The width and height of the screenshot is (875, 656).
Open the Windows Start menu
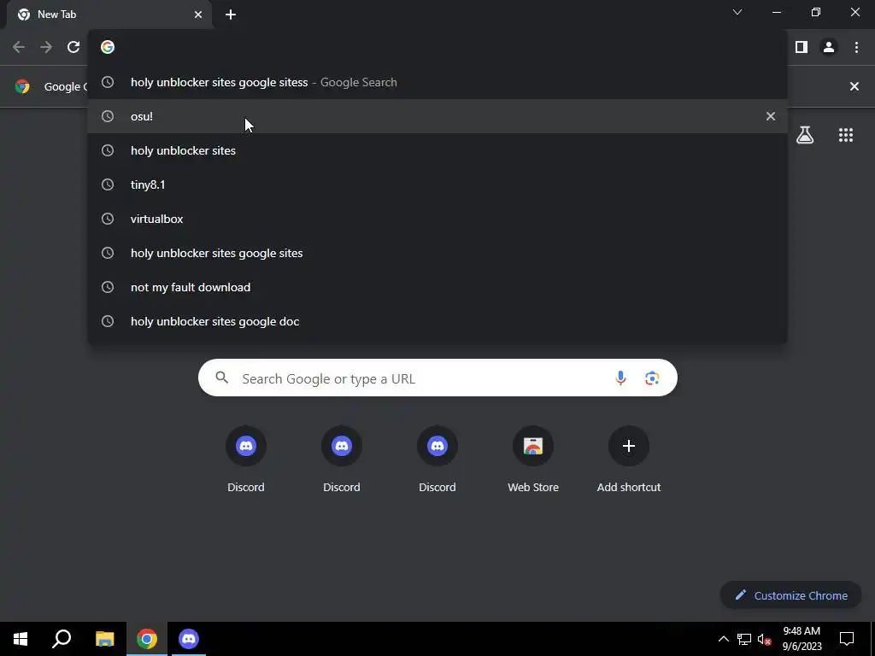click(x=21, y=639)
